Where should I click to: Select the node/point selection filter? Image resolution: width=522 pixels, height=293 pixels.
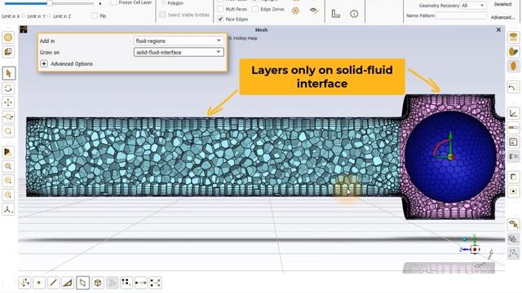39,282
